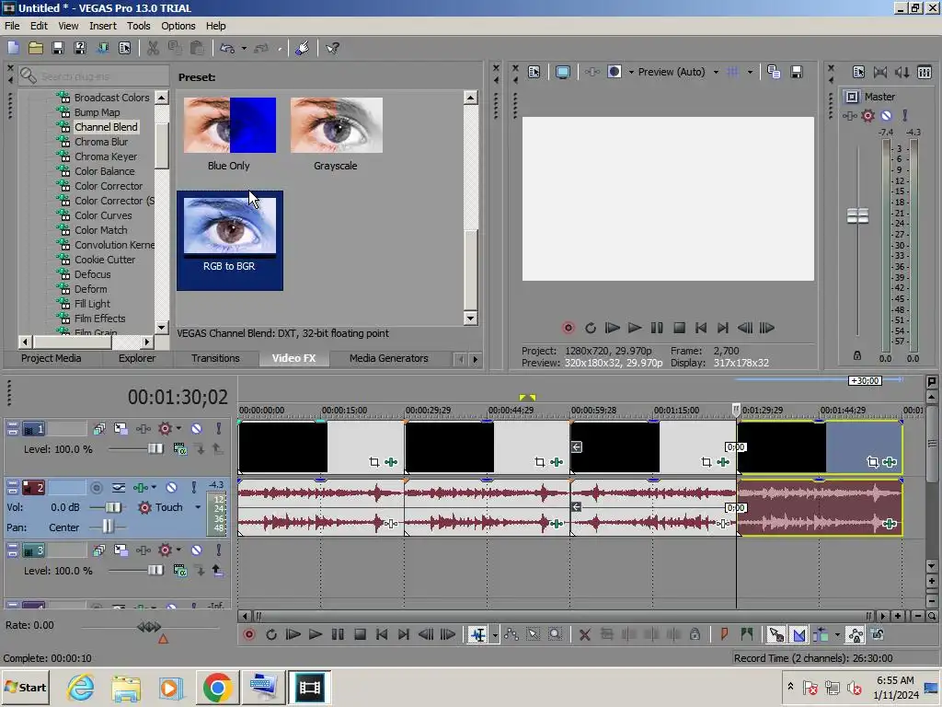Mute video track 3
The image size is (942, 707).
(x=197, y=551)
